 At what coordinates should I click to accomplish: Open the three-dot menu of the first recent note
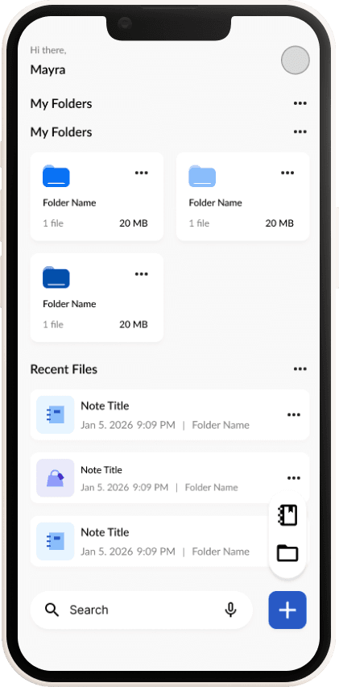coord(294,414)
